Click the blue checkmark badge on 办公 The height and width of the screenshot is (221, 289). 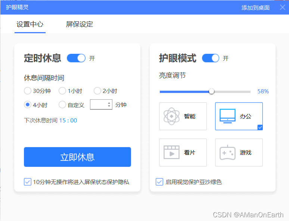pos(260,127)
